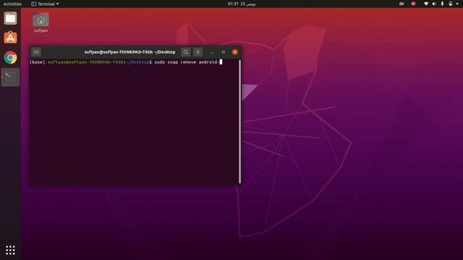Image resolution: width=463 pixels, height=260 pixels.
Task: Click the screen recording indicator in the top bar
Action: 402,4
